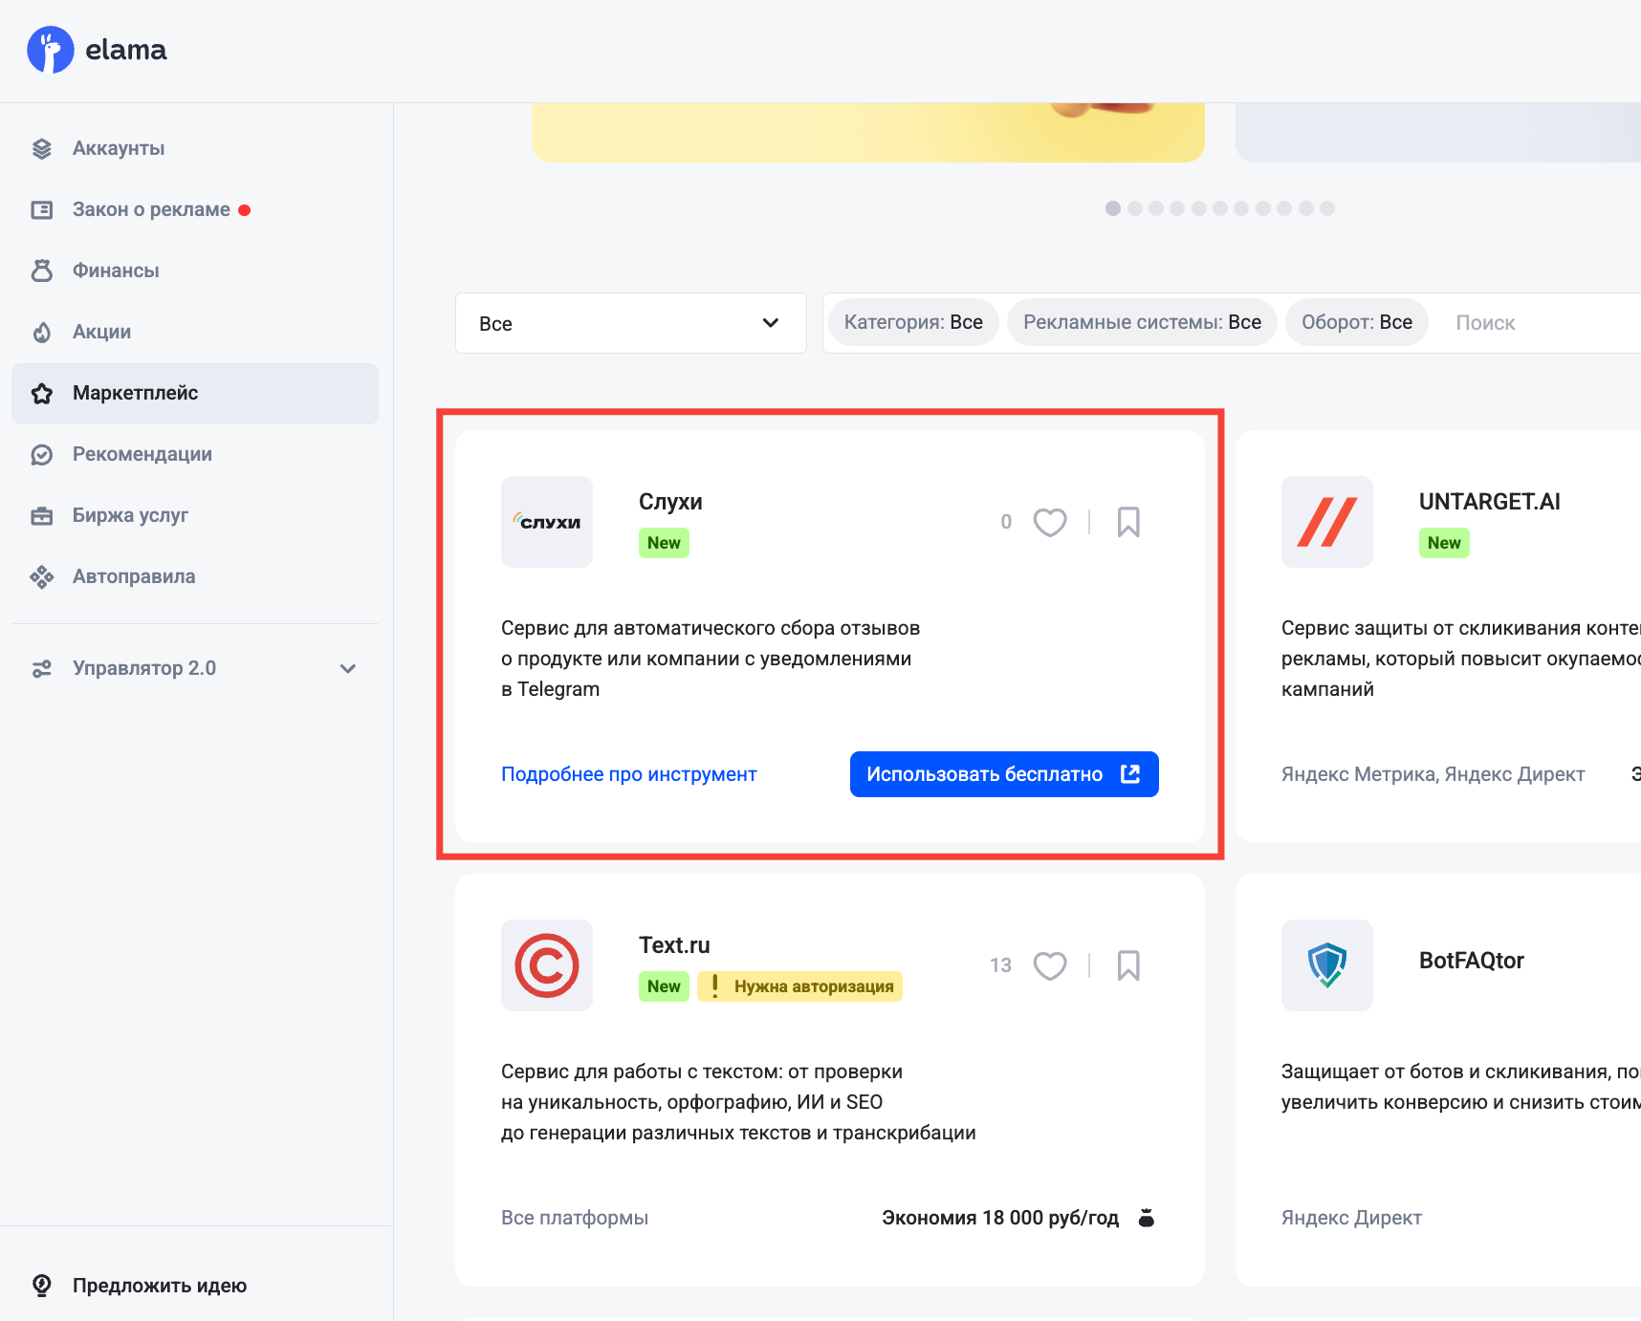Expand the Управлятор 2.0 menu chevron

[x=348, y=668]
